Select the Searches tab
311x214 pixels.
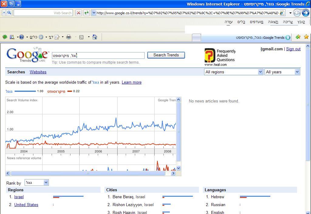[x=16, y=72]
